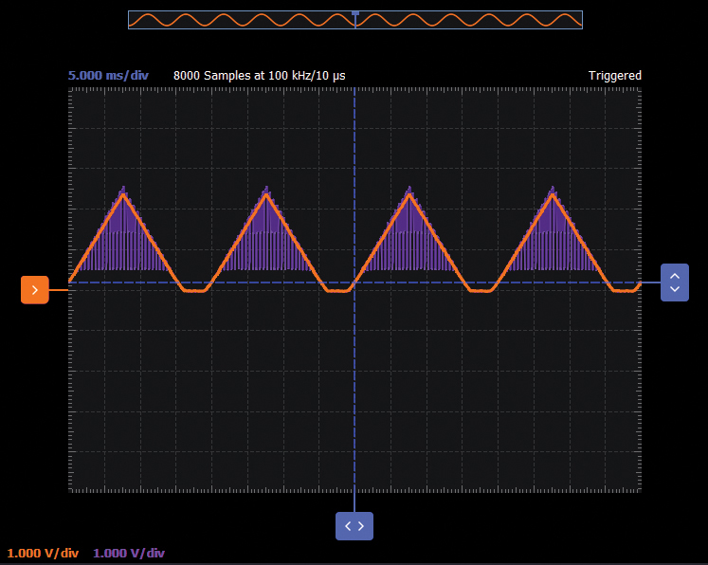Click the peak of the third triangle wave
The width and height of the screenshot is (708, 565).
[x=410, y=193]
